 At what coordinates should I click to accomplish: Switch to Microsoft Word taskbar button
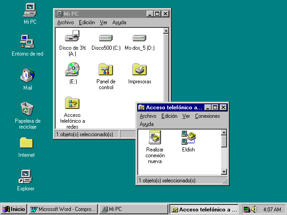pos(63,209)
